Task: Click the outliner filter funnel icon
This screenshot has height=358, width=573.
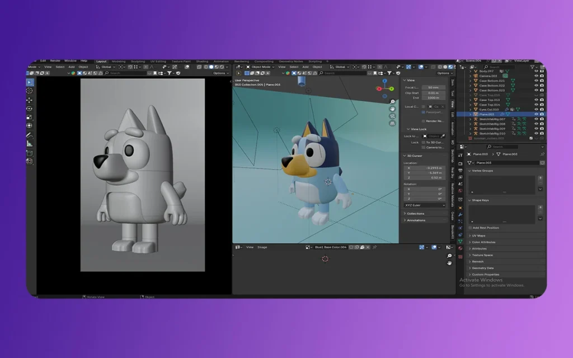Action: click(x=532, y=68)
